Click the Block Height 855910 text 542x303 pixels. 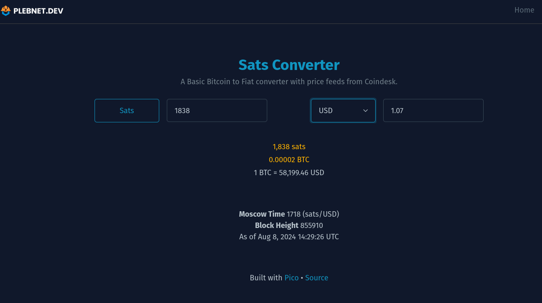[289, 225]
